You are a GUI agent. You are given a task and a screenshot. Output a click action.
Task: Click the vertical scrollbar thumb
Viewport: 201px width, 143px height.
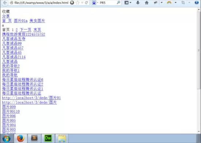pyautogui.click(x=199, y=50)
